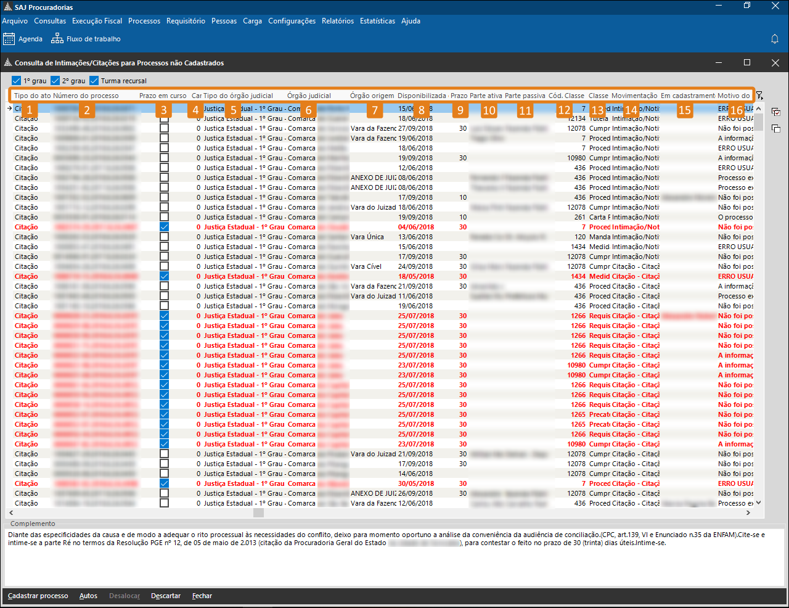Open the Fluxo de trabalho icon
789x608 pixels.
57,39
